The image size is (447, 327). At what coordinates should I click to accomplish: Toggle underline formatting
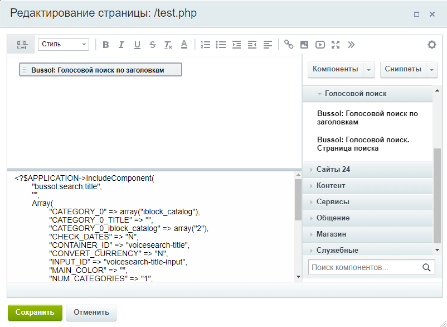point(137,45)
